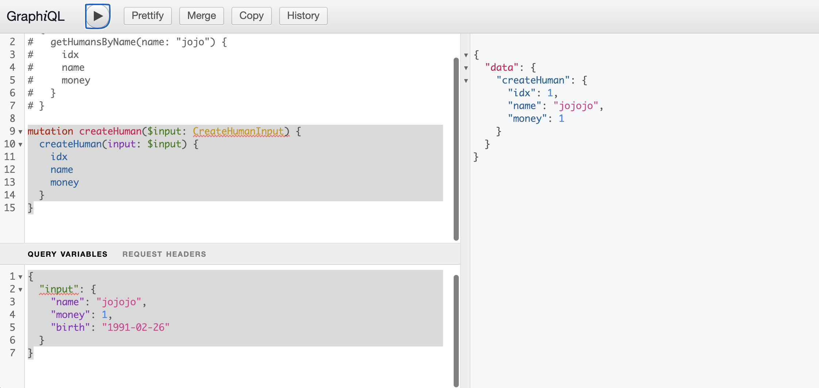Switch to the Request Headers tab

pos(164,254)
